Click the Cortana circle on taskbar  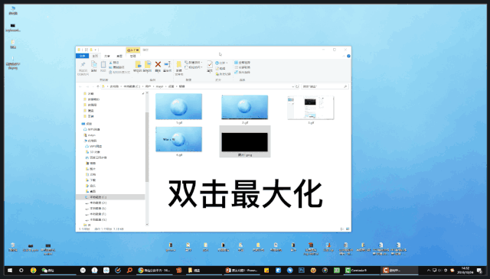(x=21, y=271)
